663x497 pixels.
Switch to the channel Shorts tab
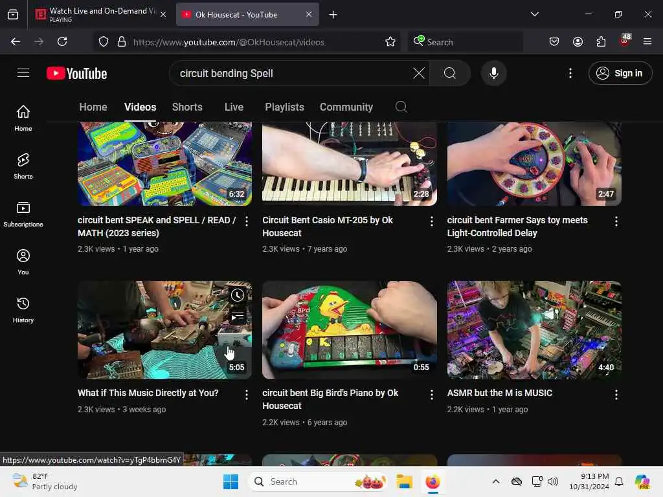pos(187,107)
